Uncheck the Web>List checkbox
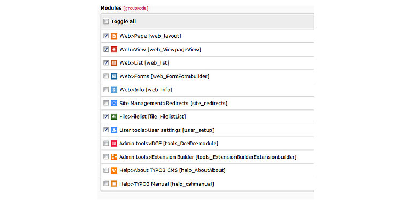 click(x=106, y=63)
